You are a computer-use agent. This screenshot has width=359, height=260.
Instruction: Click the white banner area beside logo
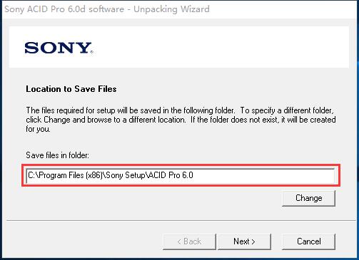coord(221,47)
